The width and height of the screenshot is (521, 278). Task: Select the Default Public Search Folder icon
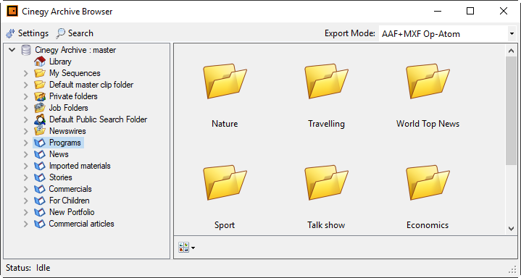[x=40, y=119]
